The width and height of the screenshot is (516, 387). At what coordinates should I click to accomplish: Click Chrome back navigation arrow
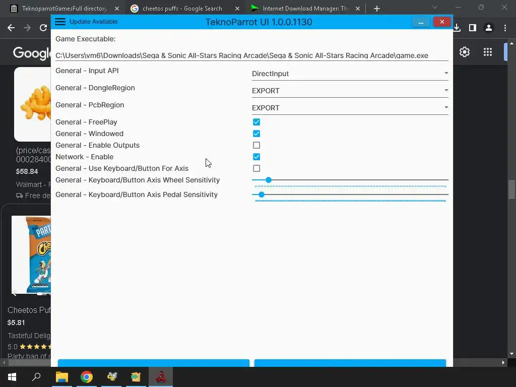tap(11, 28)
